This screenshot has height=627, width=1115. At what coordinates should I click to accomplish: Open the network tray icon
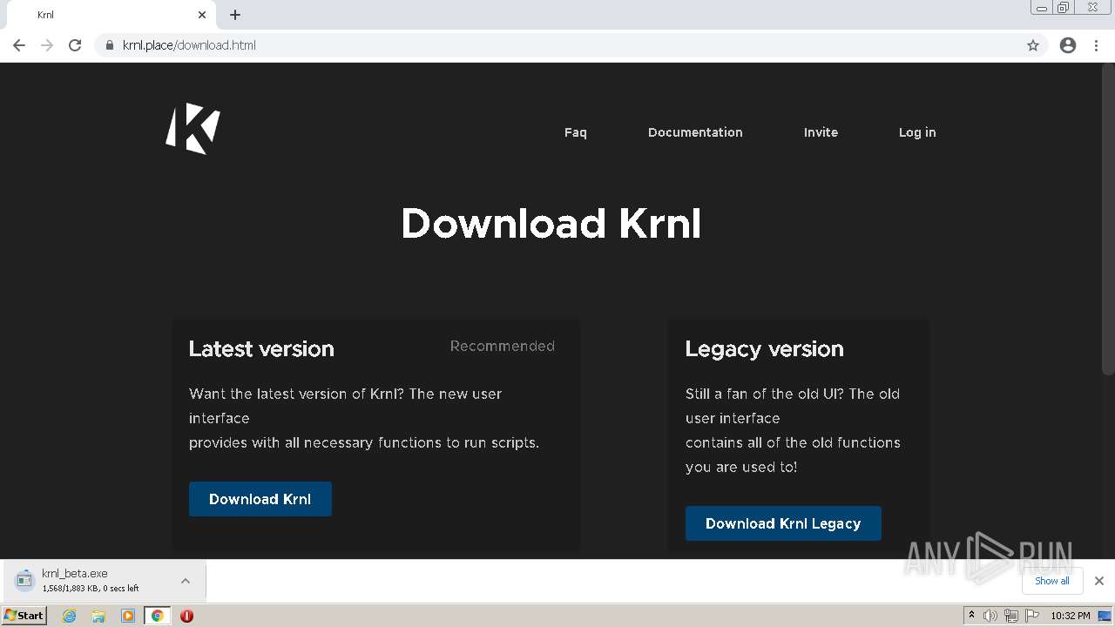point(1010,616)
